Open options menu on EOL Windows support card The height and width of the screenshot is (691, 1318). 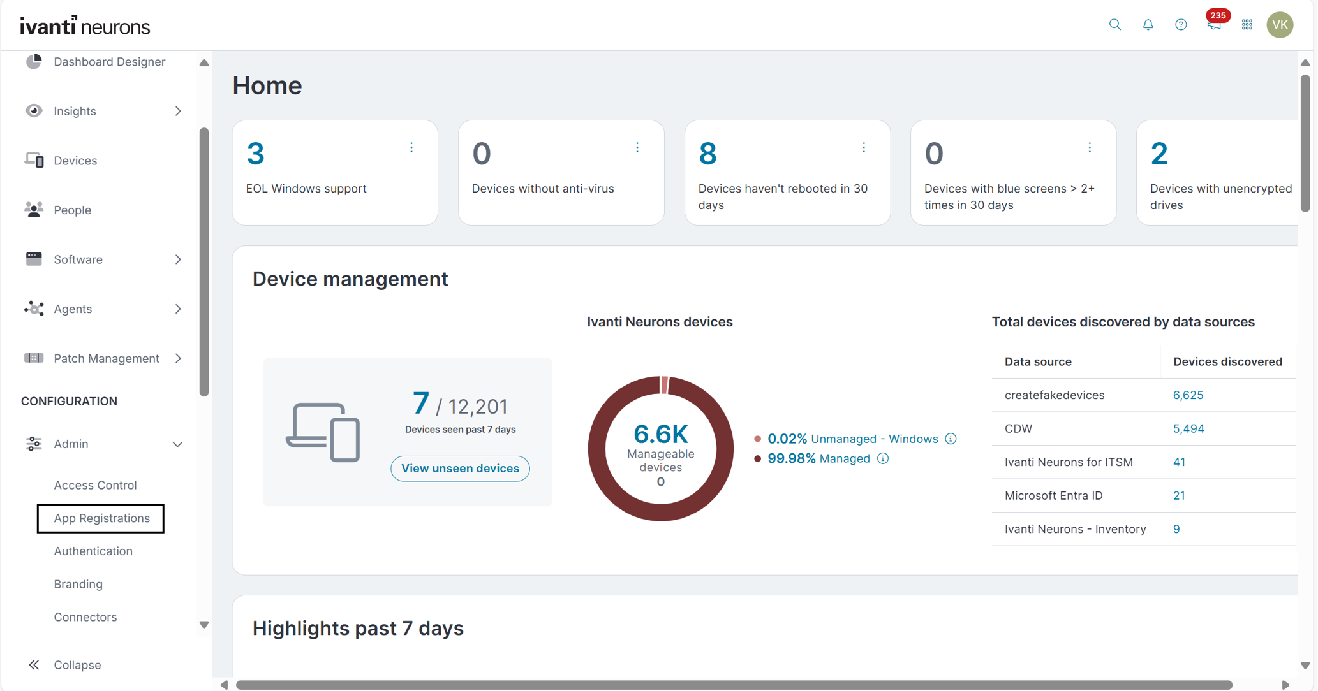[x=411, y=148]
